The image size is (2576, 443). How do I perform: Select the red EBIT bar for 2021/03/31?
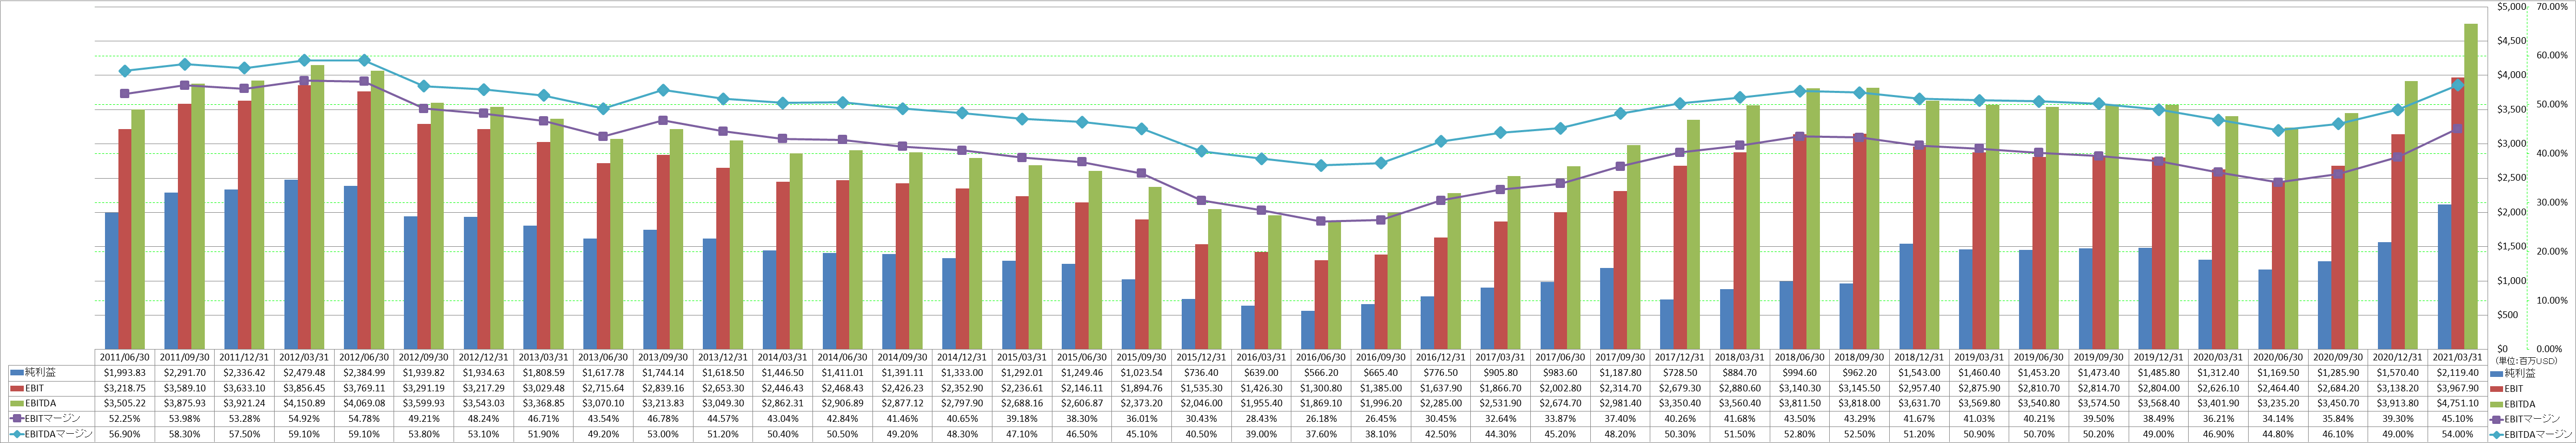point(2458,214)
